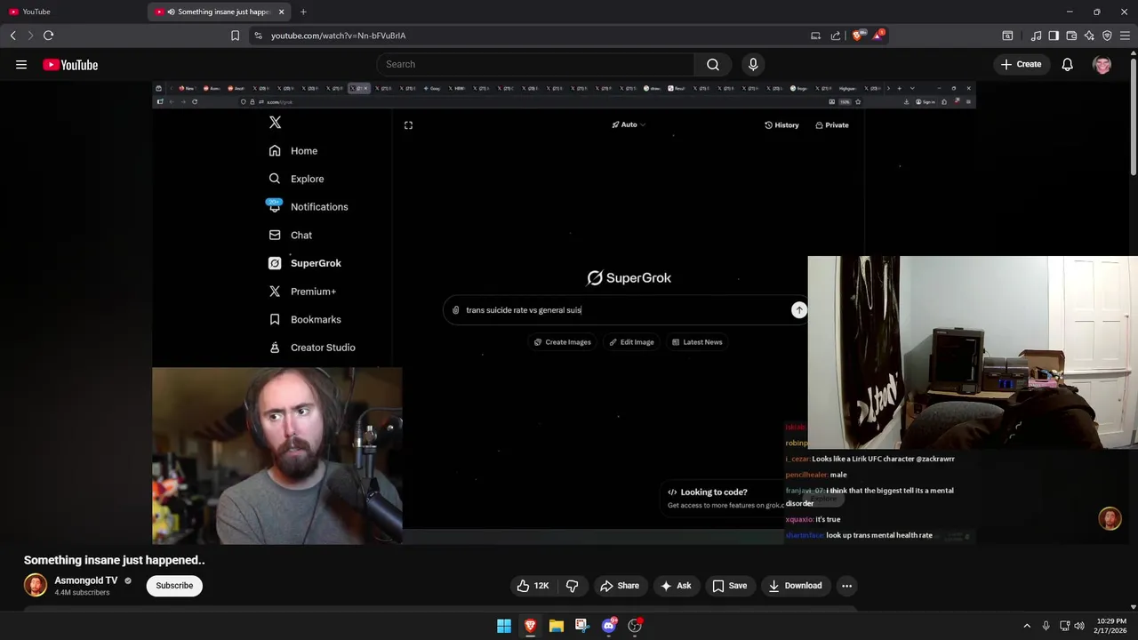This screenshot has width=1138, height=640.
Task: Open the Windows Start menu
Action: pos(504,626)
